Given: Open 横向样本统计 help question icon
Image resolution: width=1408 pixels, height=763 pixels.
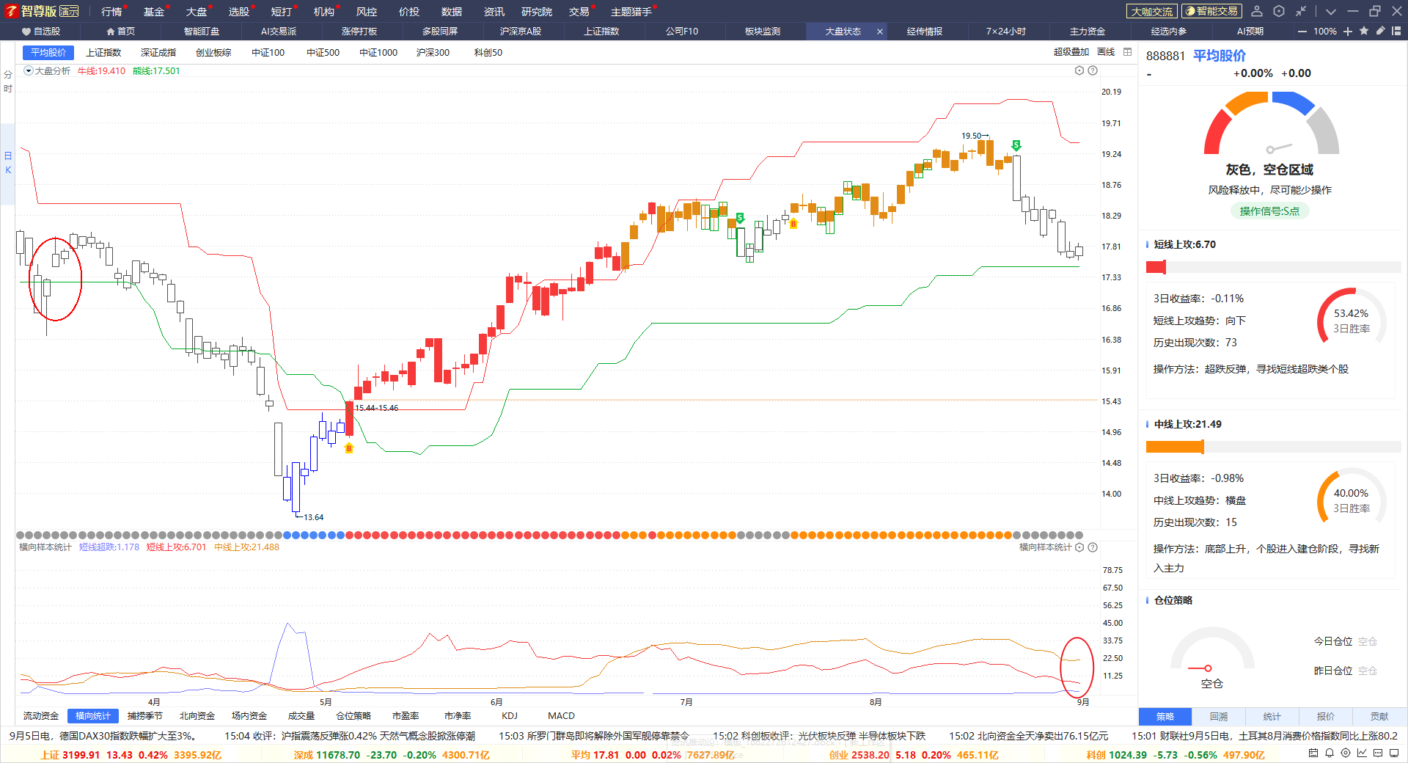Looking at the screenshot, I should (x=1093, y=547).
